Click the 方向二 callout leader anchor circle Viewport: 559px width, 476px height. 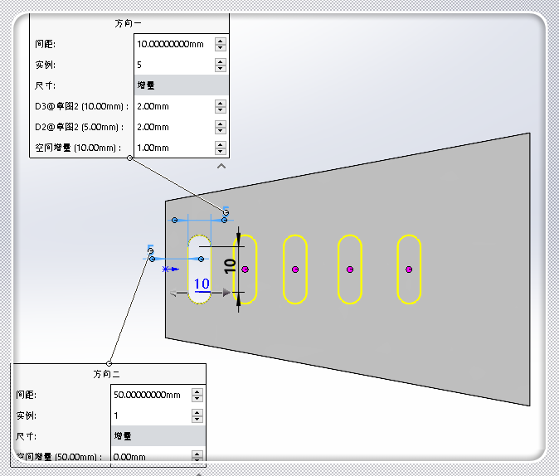pos(109,363)
